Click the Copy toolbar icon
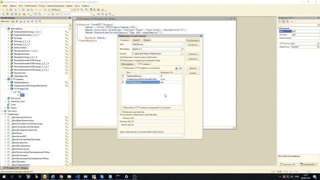 point(19,10)
